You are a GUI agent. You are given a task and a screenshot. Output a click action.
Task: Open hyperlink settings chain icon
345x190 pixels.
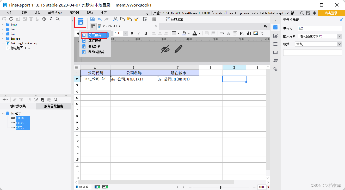pyautogui.click(x=275, y=69)
